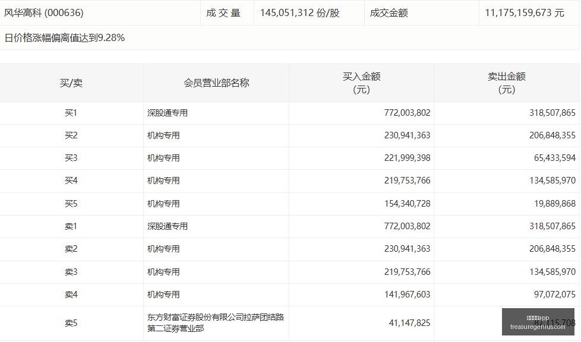Click the 买入金额(元) column header
Viewport: 581px width, 342px height.
(x=361, y=83)
